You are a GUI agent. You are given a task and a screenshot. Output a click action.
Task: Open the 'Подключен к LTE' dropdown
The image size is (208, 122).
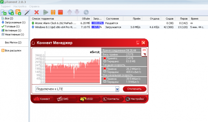117,89
